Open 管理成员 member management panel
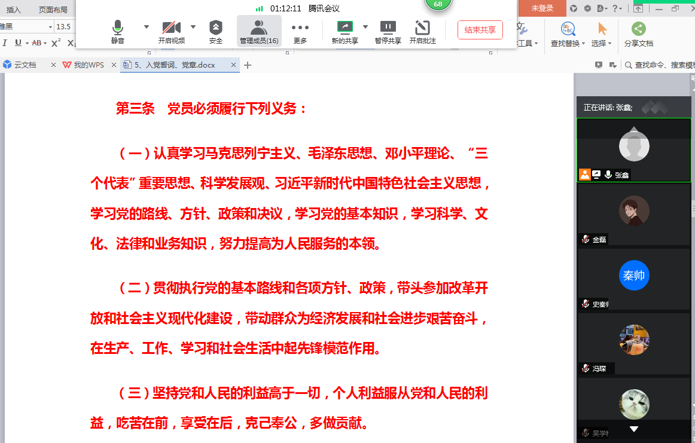 click(259, 32)
